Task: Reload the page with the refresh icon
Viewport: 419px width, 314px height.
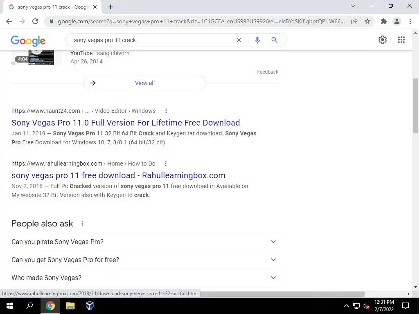Action: coord(35,21)
